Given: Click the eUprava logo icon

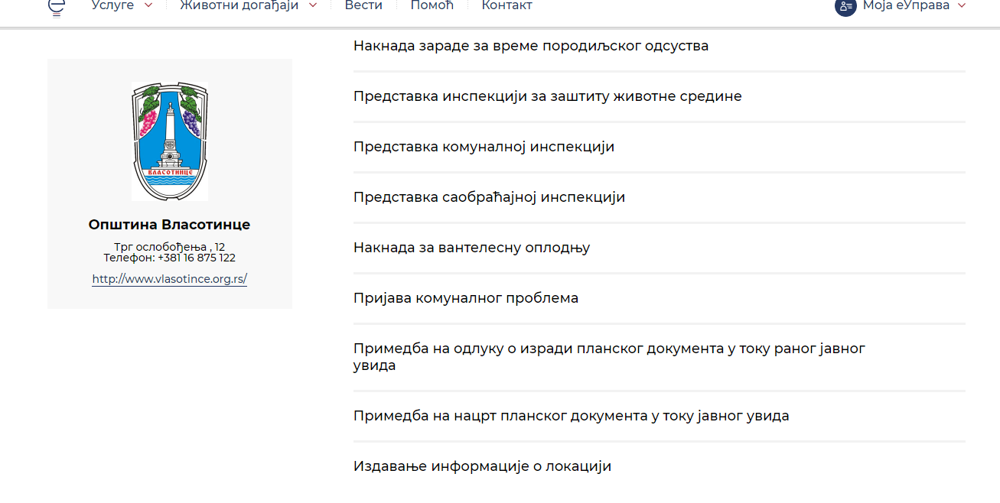Looking at the screenshot, I should pyautogui.click(x=56, y=7).
